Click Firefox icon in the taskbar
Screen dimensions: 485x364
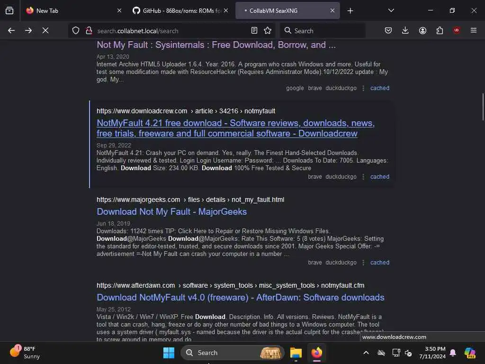(x=316, y=353)
